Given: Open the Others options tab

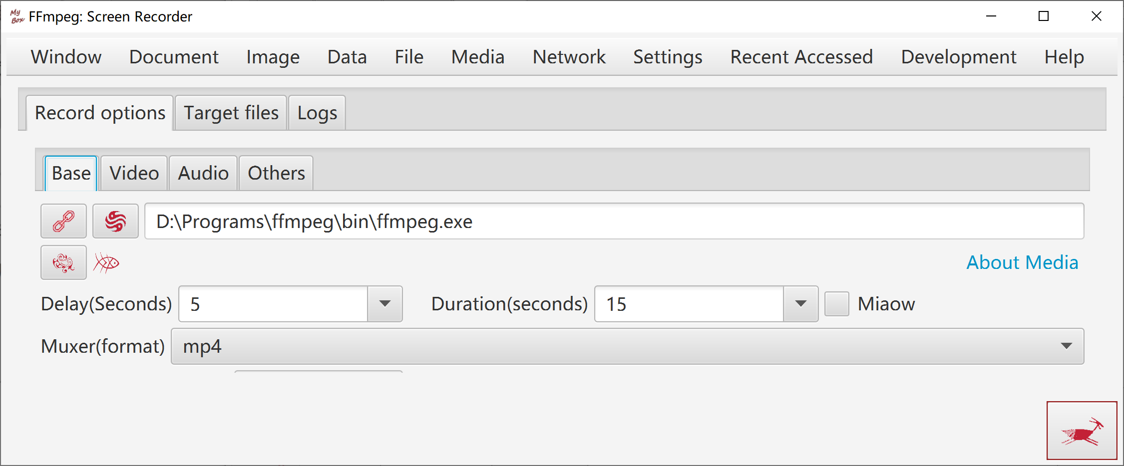Looking at the screenshot, I should pos(276,173).
